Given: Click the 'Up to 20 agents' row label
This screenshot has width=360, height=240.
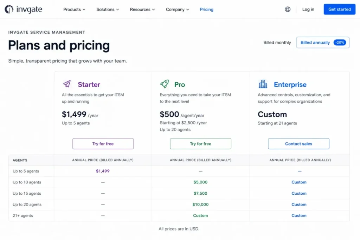Looking at the screenshot, I should [27, 205].
